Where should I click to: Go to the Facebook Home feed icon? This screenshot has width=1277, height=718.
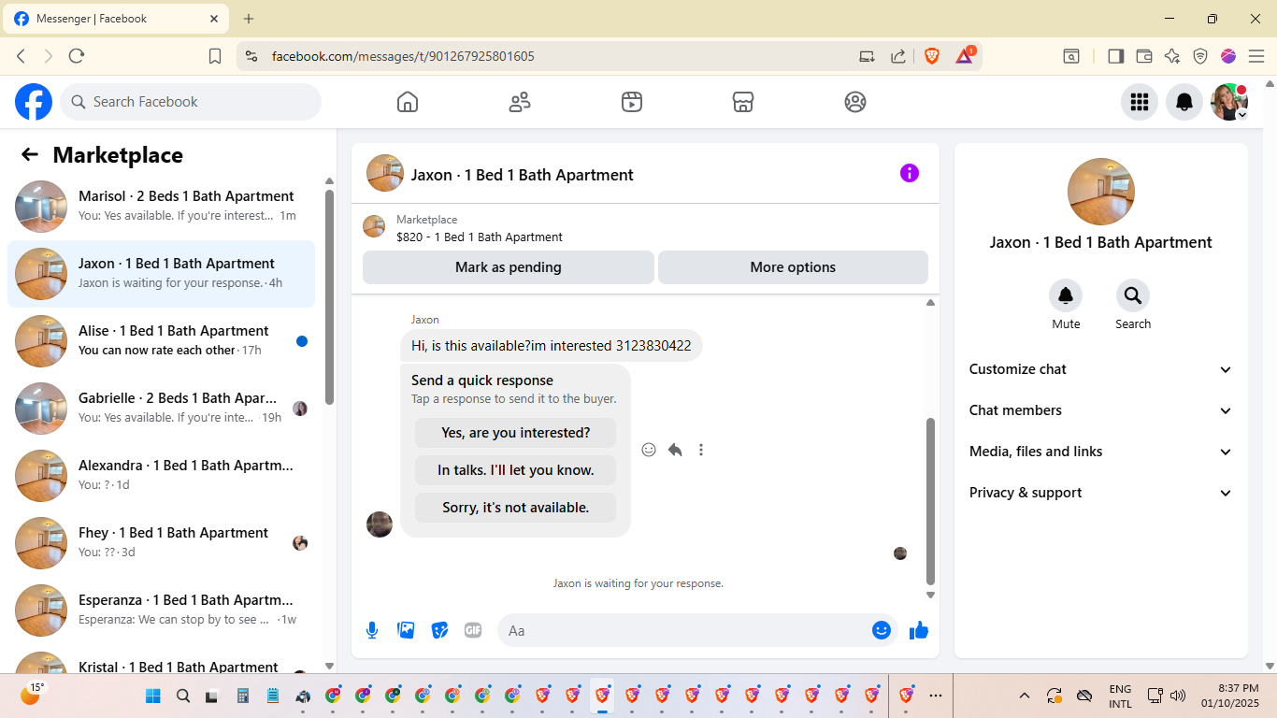click(x=408, y=102)
